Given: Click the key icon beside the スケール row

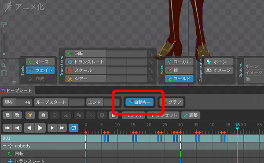Looking at the screenshot, I should [x=151, y=70].
